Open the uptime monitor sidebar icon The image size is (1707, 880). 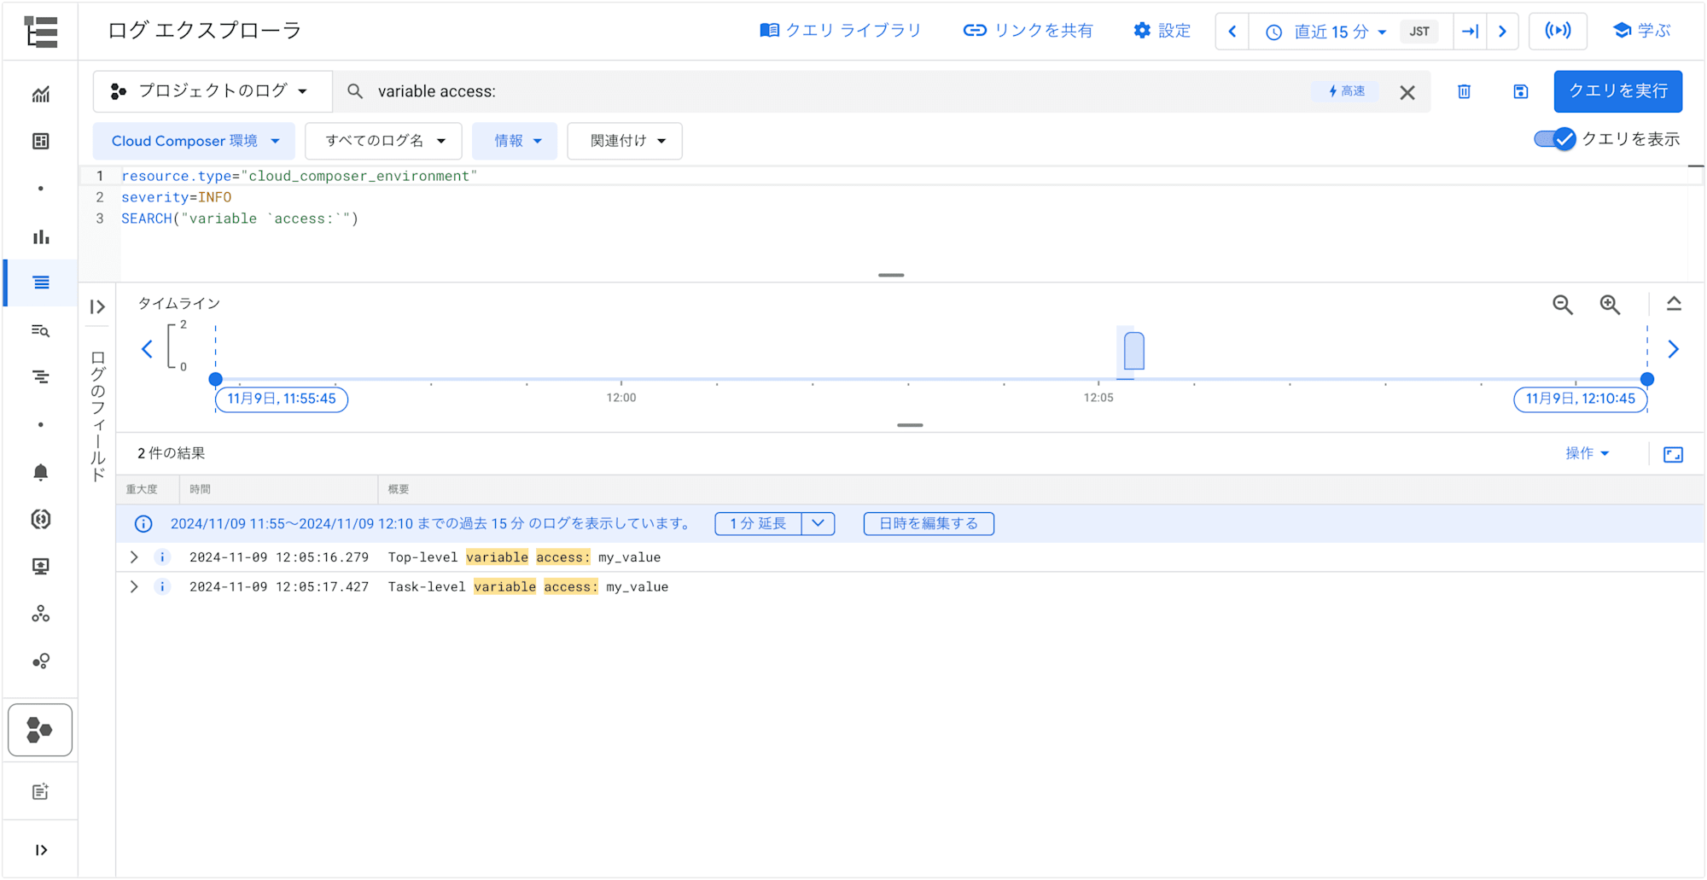point(41,566)
